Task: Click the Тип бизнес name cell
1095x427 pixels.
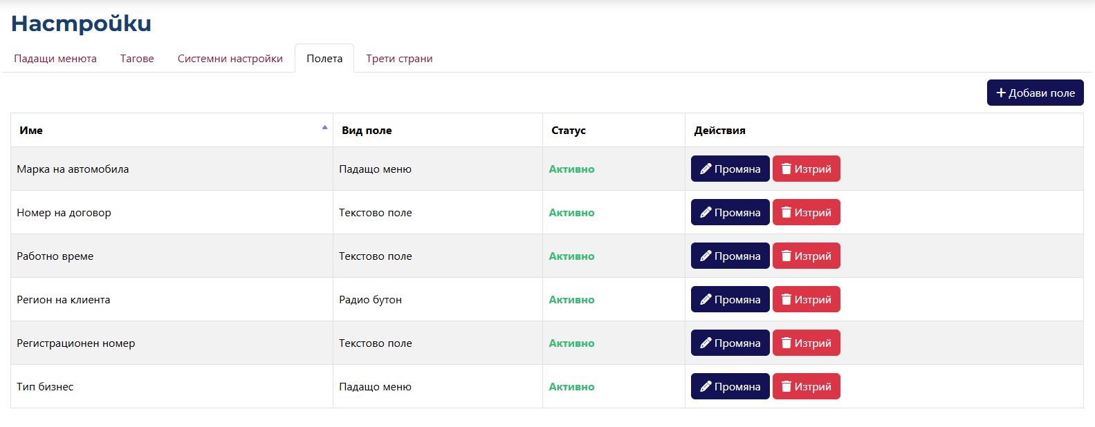Action: click(x=172, y=386)
